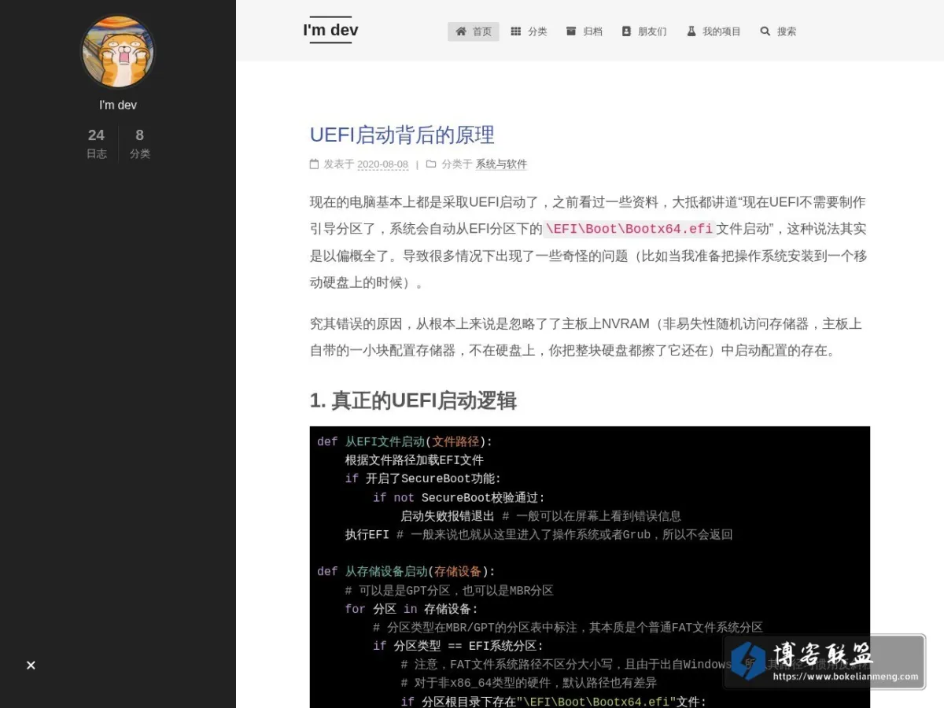Image resolution: width=944 pixels, height=708 pixels.
Task: Click the code line def 从存储设备启动
Action: pyautogui.click(x=406, y=571)
